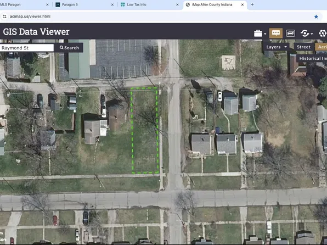
Task: Open site information icon in address bar
Action: click(4, 16)
